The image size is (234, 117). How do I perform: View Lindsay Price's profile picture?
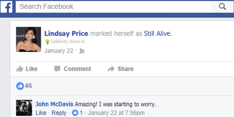click(x=28, y=39)
